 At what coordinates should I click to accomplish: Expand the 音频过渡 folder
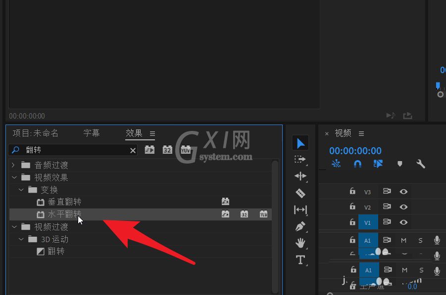(13, 165)
